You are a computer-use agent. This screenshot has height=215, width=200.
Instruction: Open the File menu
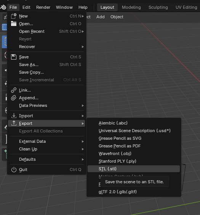tap(13, 7)
